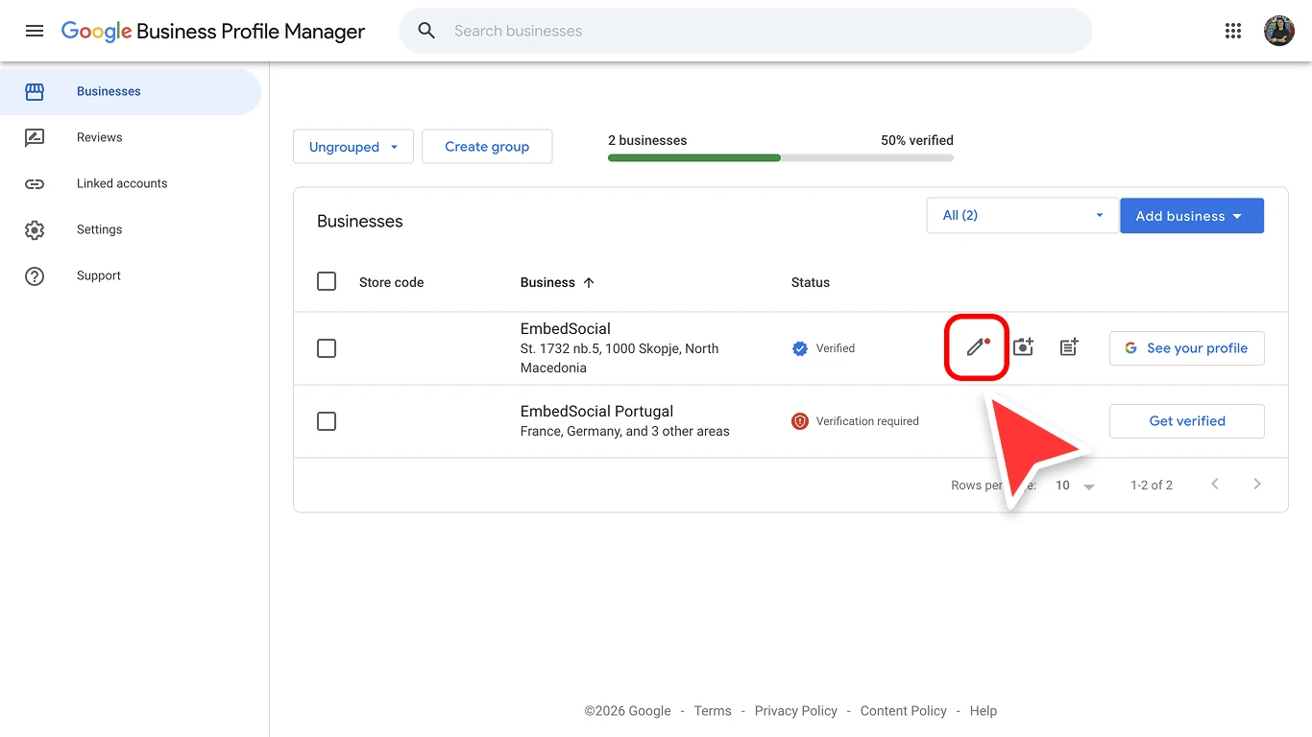Toggle the select-all businesses checkbox
This screenshot has width=1312, height=737.
coord(326,281)
